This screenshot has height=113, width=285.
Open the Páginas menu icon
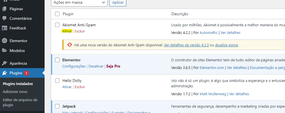(5, 9)
